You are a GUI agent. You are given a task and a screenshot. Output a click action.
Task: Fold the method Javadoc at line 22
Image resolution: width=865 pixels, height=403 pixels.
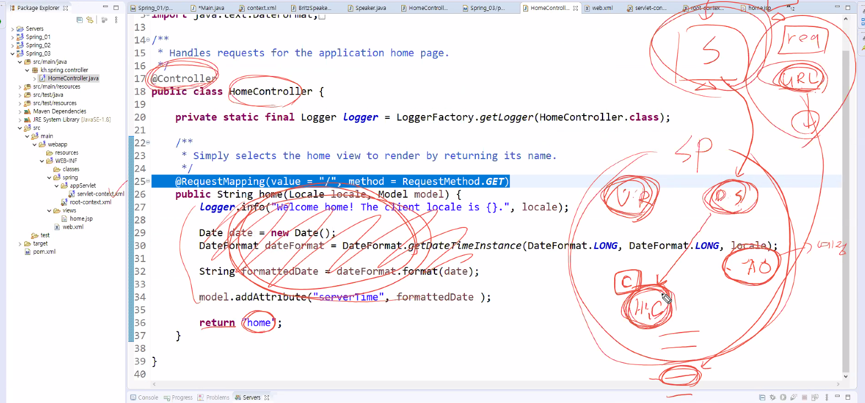pos(148,143)
